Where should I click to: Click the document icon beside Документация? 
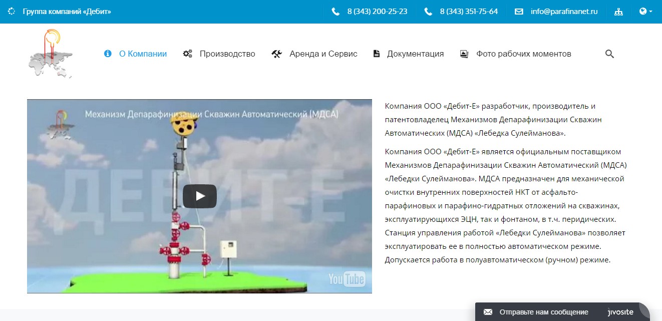[377, 54]
